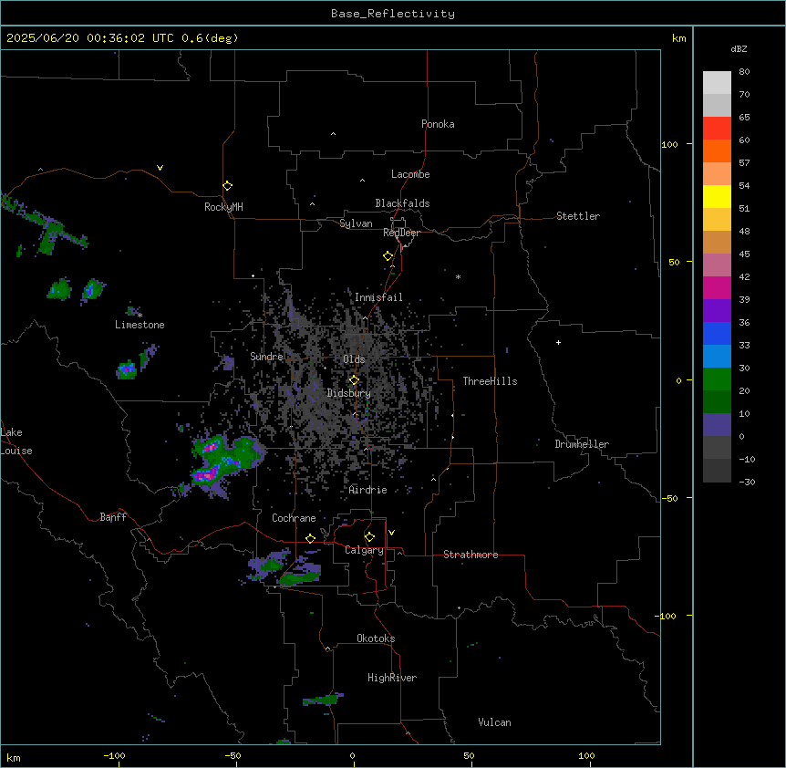Click the RockyMH label
Viewport: 786px width, 768px height.
pos(223,207)
